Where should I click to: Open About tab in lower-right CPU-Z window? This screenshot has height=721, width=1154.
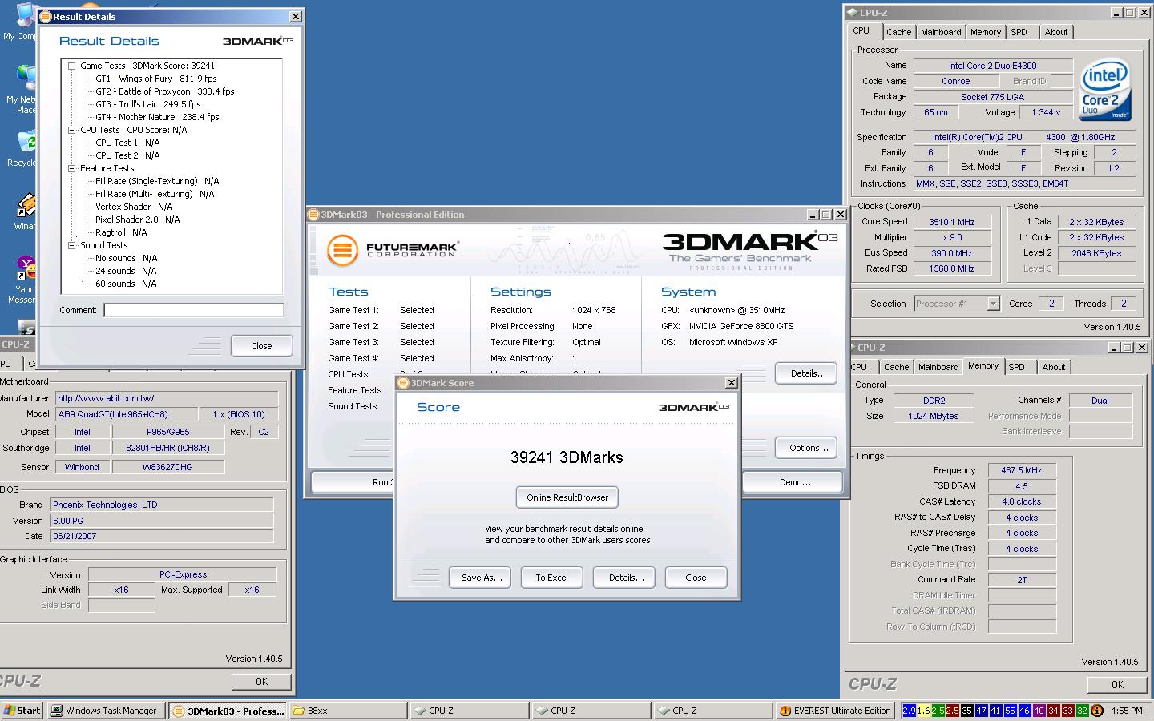tap(1054, 367)
